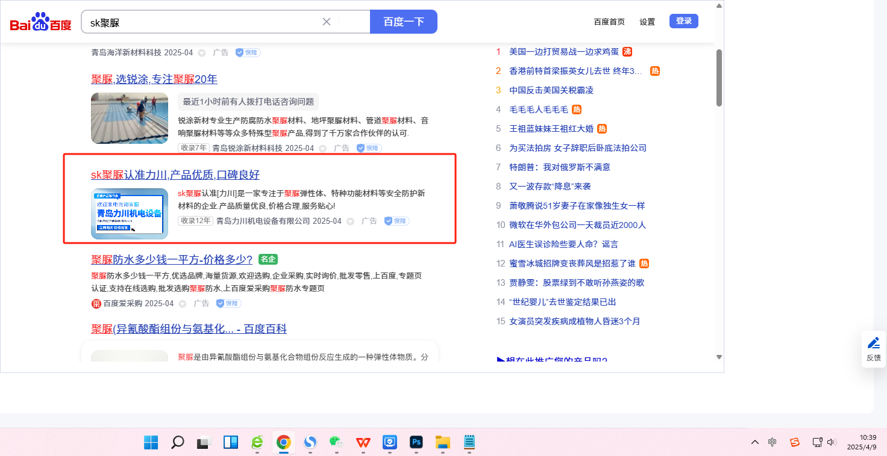Toggle the volume speaker tray icon

[x=832, y=442]
